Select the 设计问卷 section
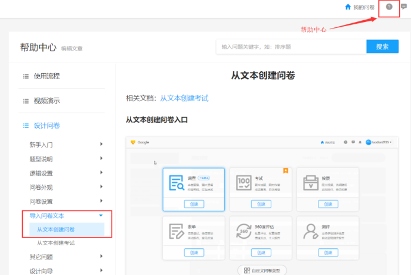Image resolution: width=411 pixels, height=275 pixels. coord(47,126)
